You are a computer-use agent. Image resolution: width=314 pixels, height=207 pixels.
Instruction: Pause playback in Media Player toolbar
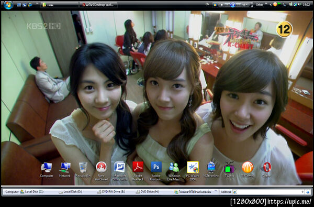point(233,5)
